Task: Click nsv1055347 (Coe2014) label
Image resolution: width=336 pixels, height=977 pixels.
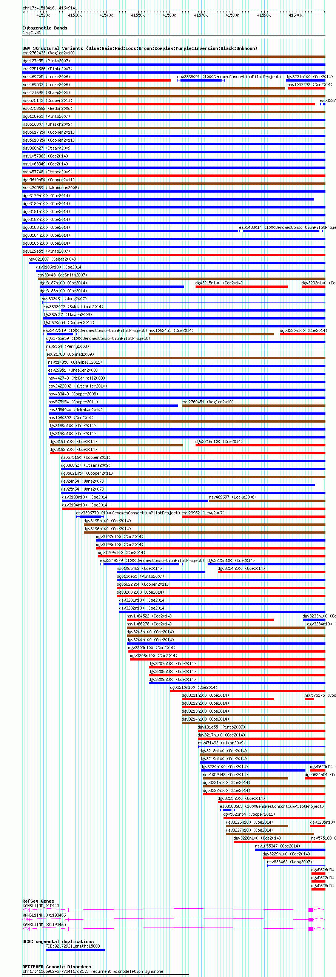Action: pos(277,847)
